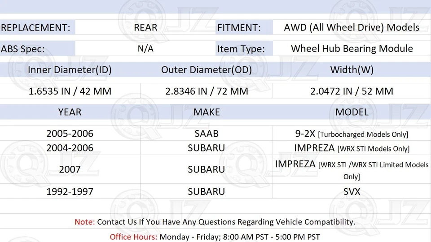Click SUBARU in the 1992-1997 row

(x=207, y=191)
